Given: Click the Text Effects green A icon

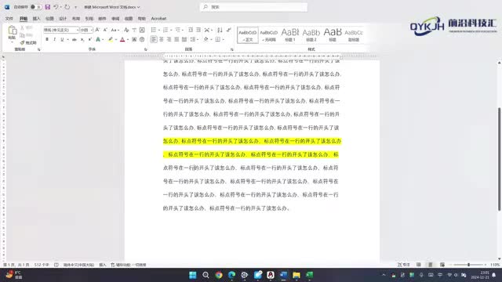Looking at the screenshot, I should [x=98, y=40].
